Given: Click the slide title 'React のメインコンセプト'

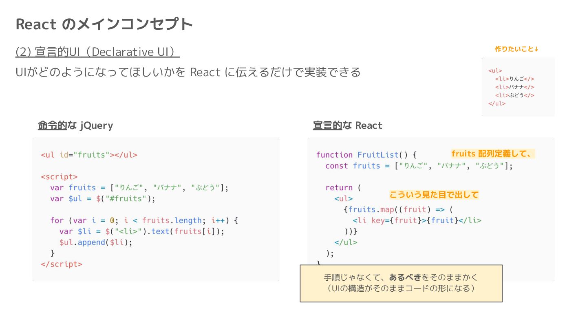Looking at the screenshot, I should click(x=104, y=24).
